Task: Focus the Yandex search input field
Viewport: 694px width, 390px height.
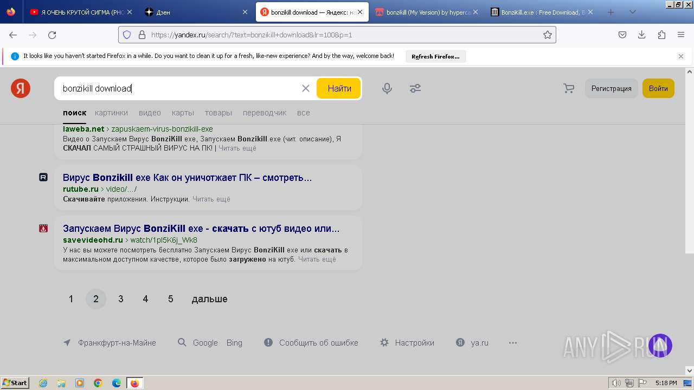Action: (x=179, y=88)
